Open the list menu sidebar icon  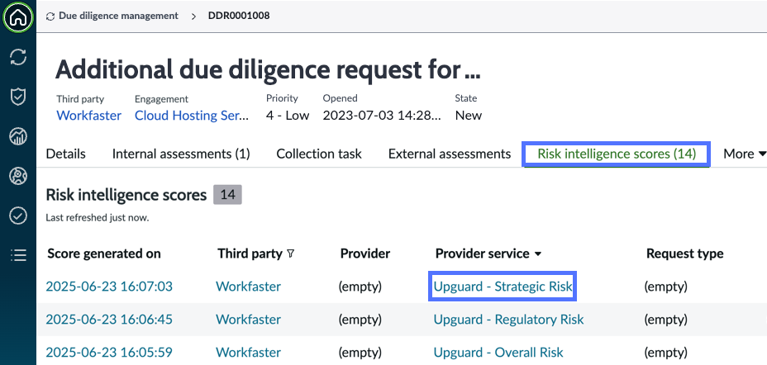[18, 254]
